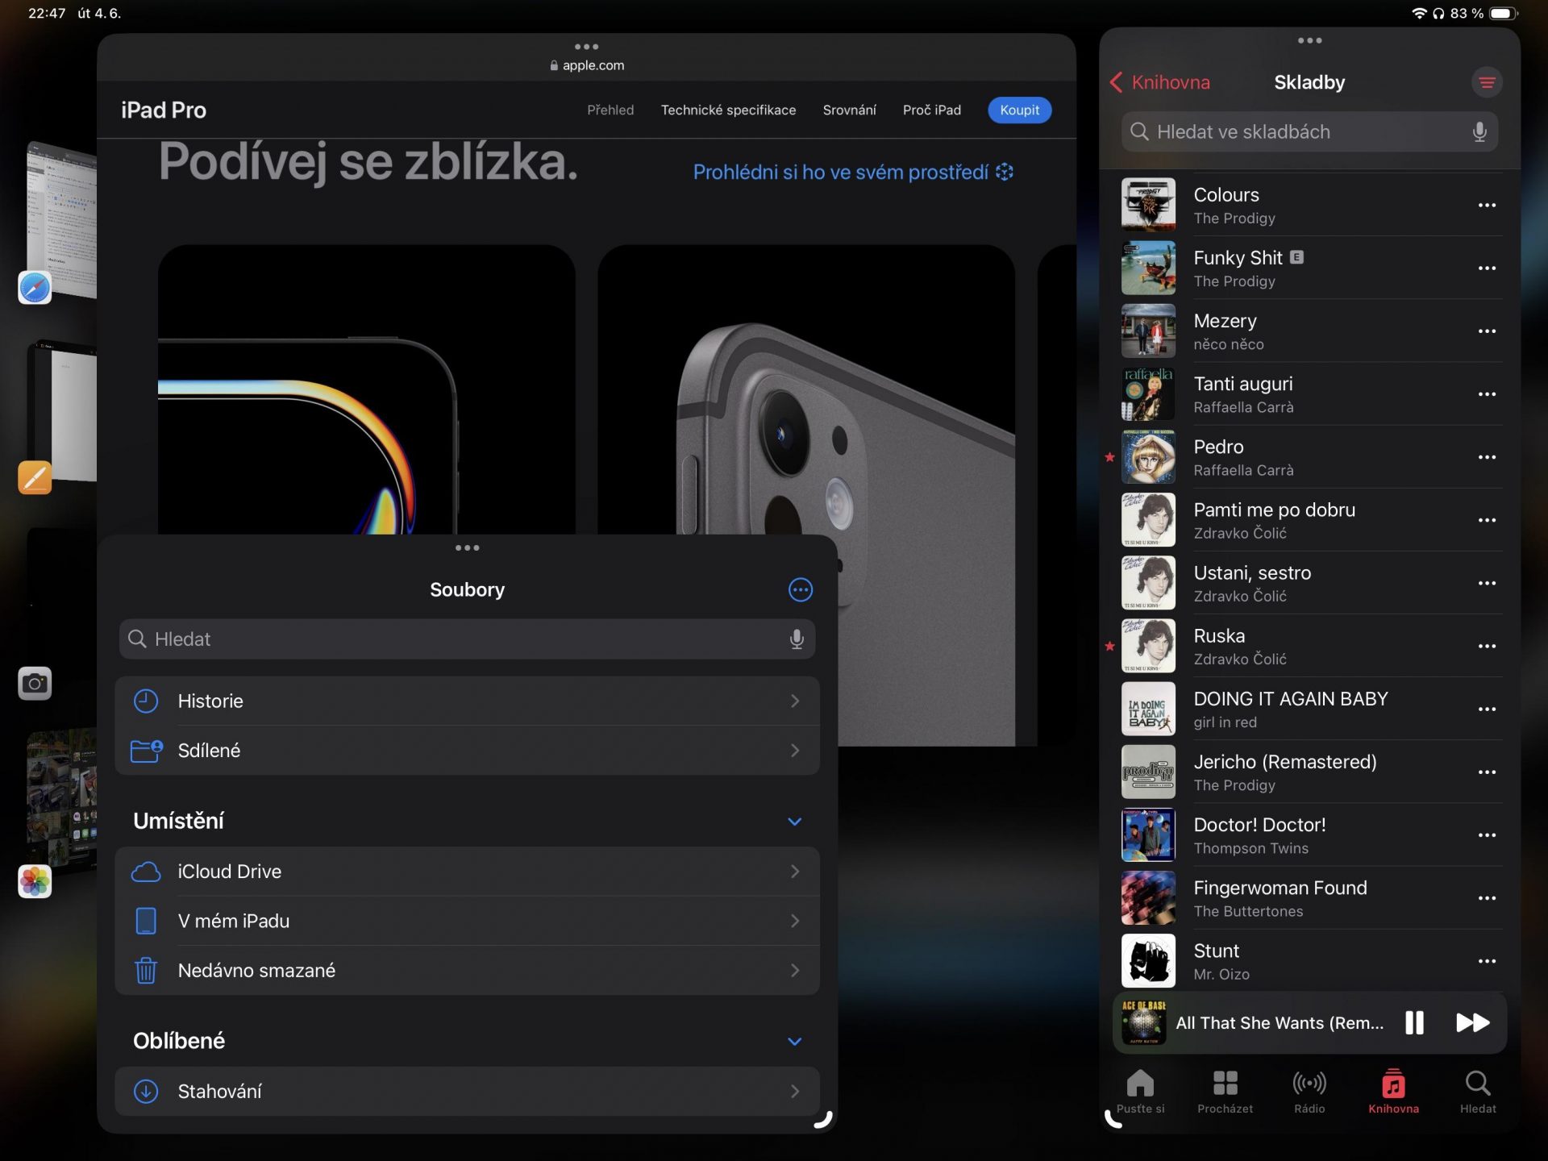
Task: Open Srovnání on the iPad Pro page
Action: coord(849,110)
